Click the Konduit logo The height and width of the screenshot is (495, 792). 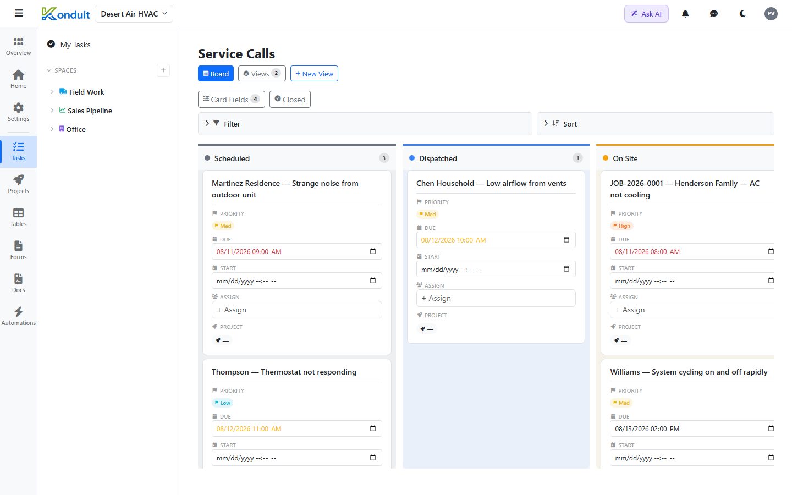65,14
